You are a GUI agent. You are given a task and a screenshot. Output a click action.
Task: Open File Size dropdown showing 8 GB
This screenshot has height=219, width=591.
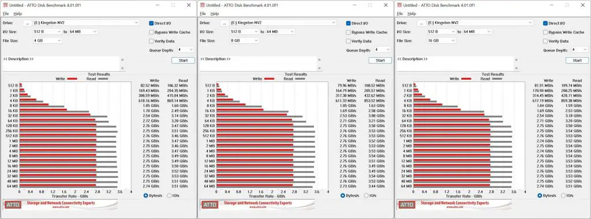click(x=245, y=41)
